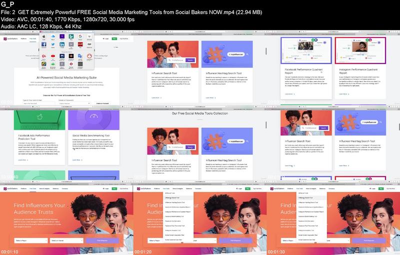Click the 00:01:10 frame headline Find Influencers Your Audience Trusts

pos(39,208)
